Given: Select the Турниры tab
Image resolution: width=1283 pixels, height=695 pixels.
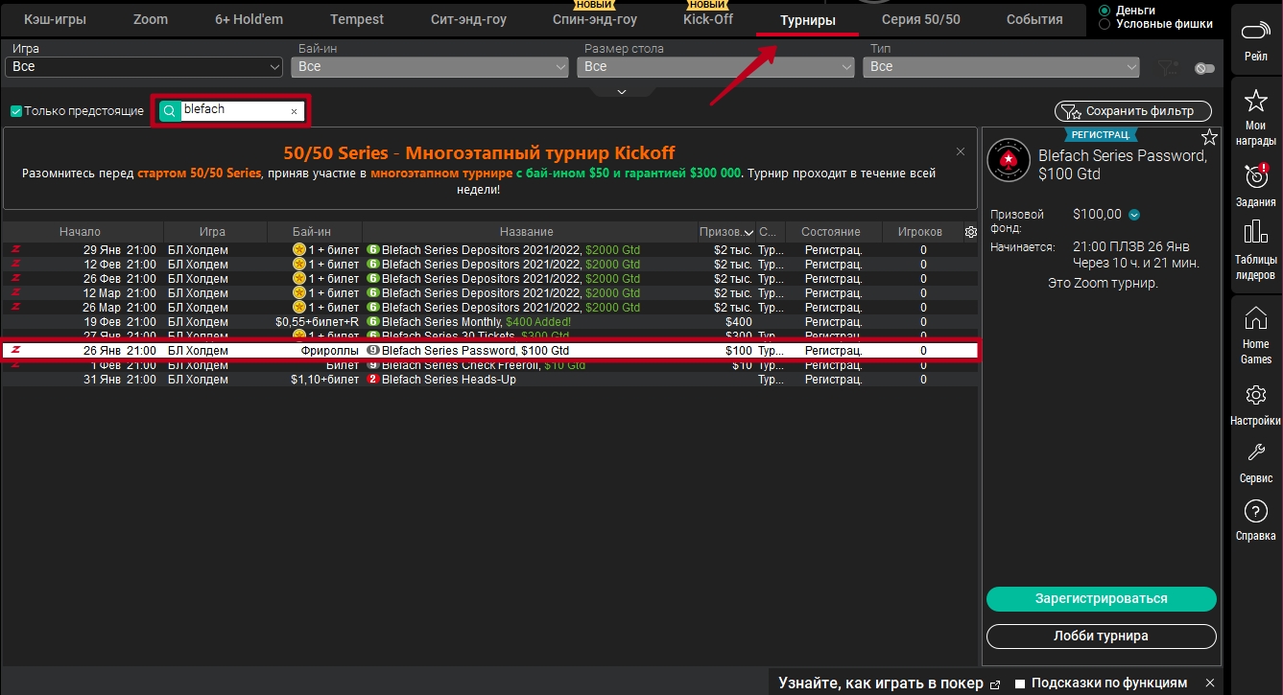Looking at the screenshot, I should click(x=807, y=19).
